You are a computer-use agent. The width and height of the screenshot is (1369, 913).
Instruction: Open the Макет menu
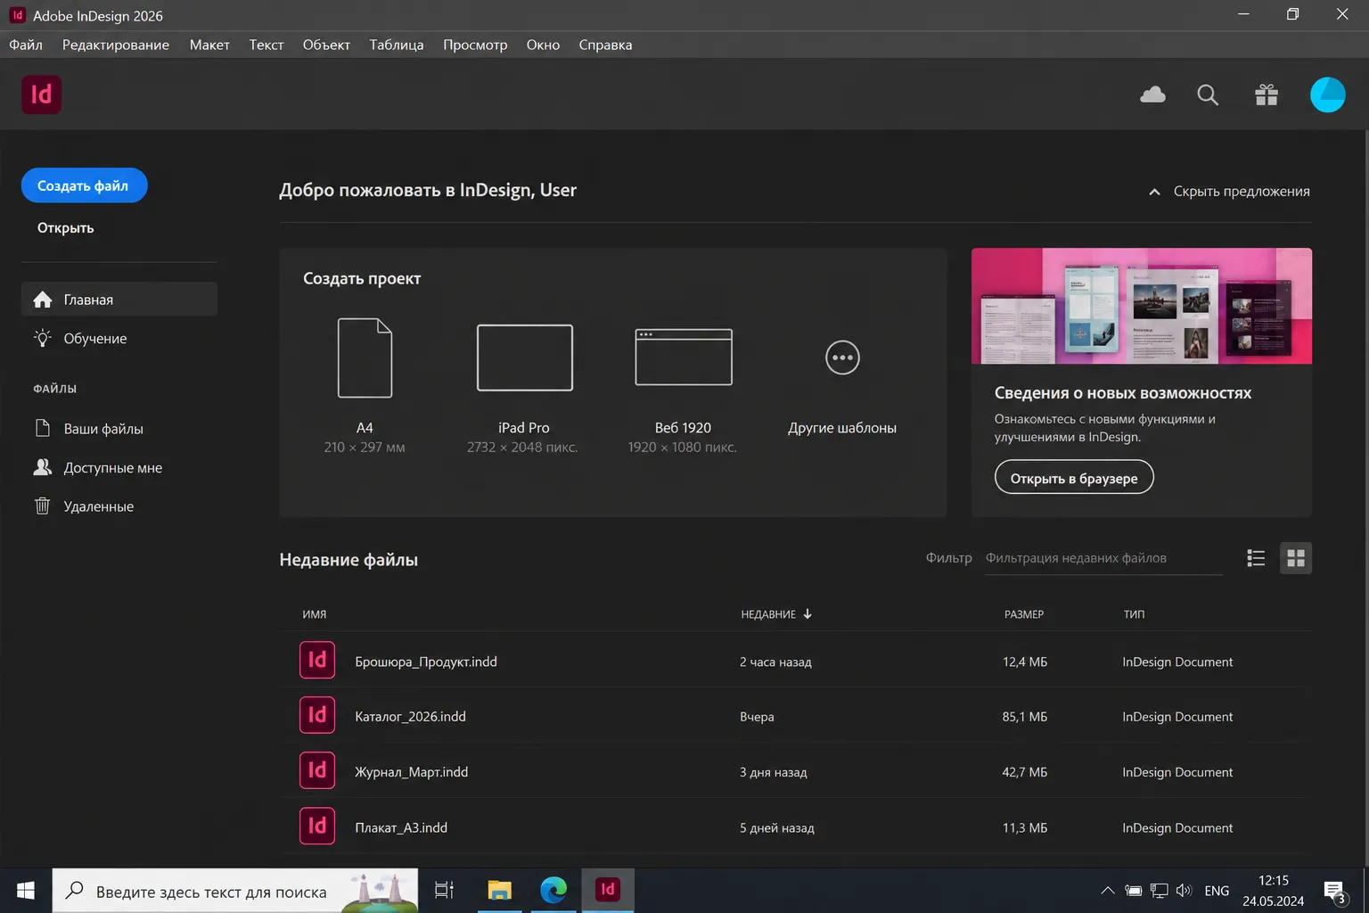[x=209, y=45]
